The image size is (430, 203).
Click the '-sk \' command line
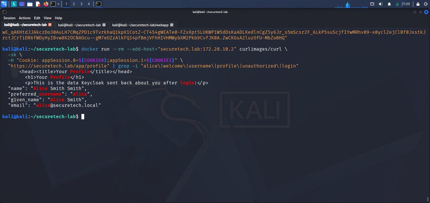pos(15,55)
